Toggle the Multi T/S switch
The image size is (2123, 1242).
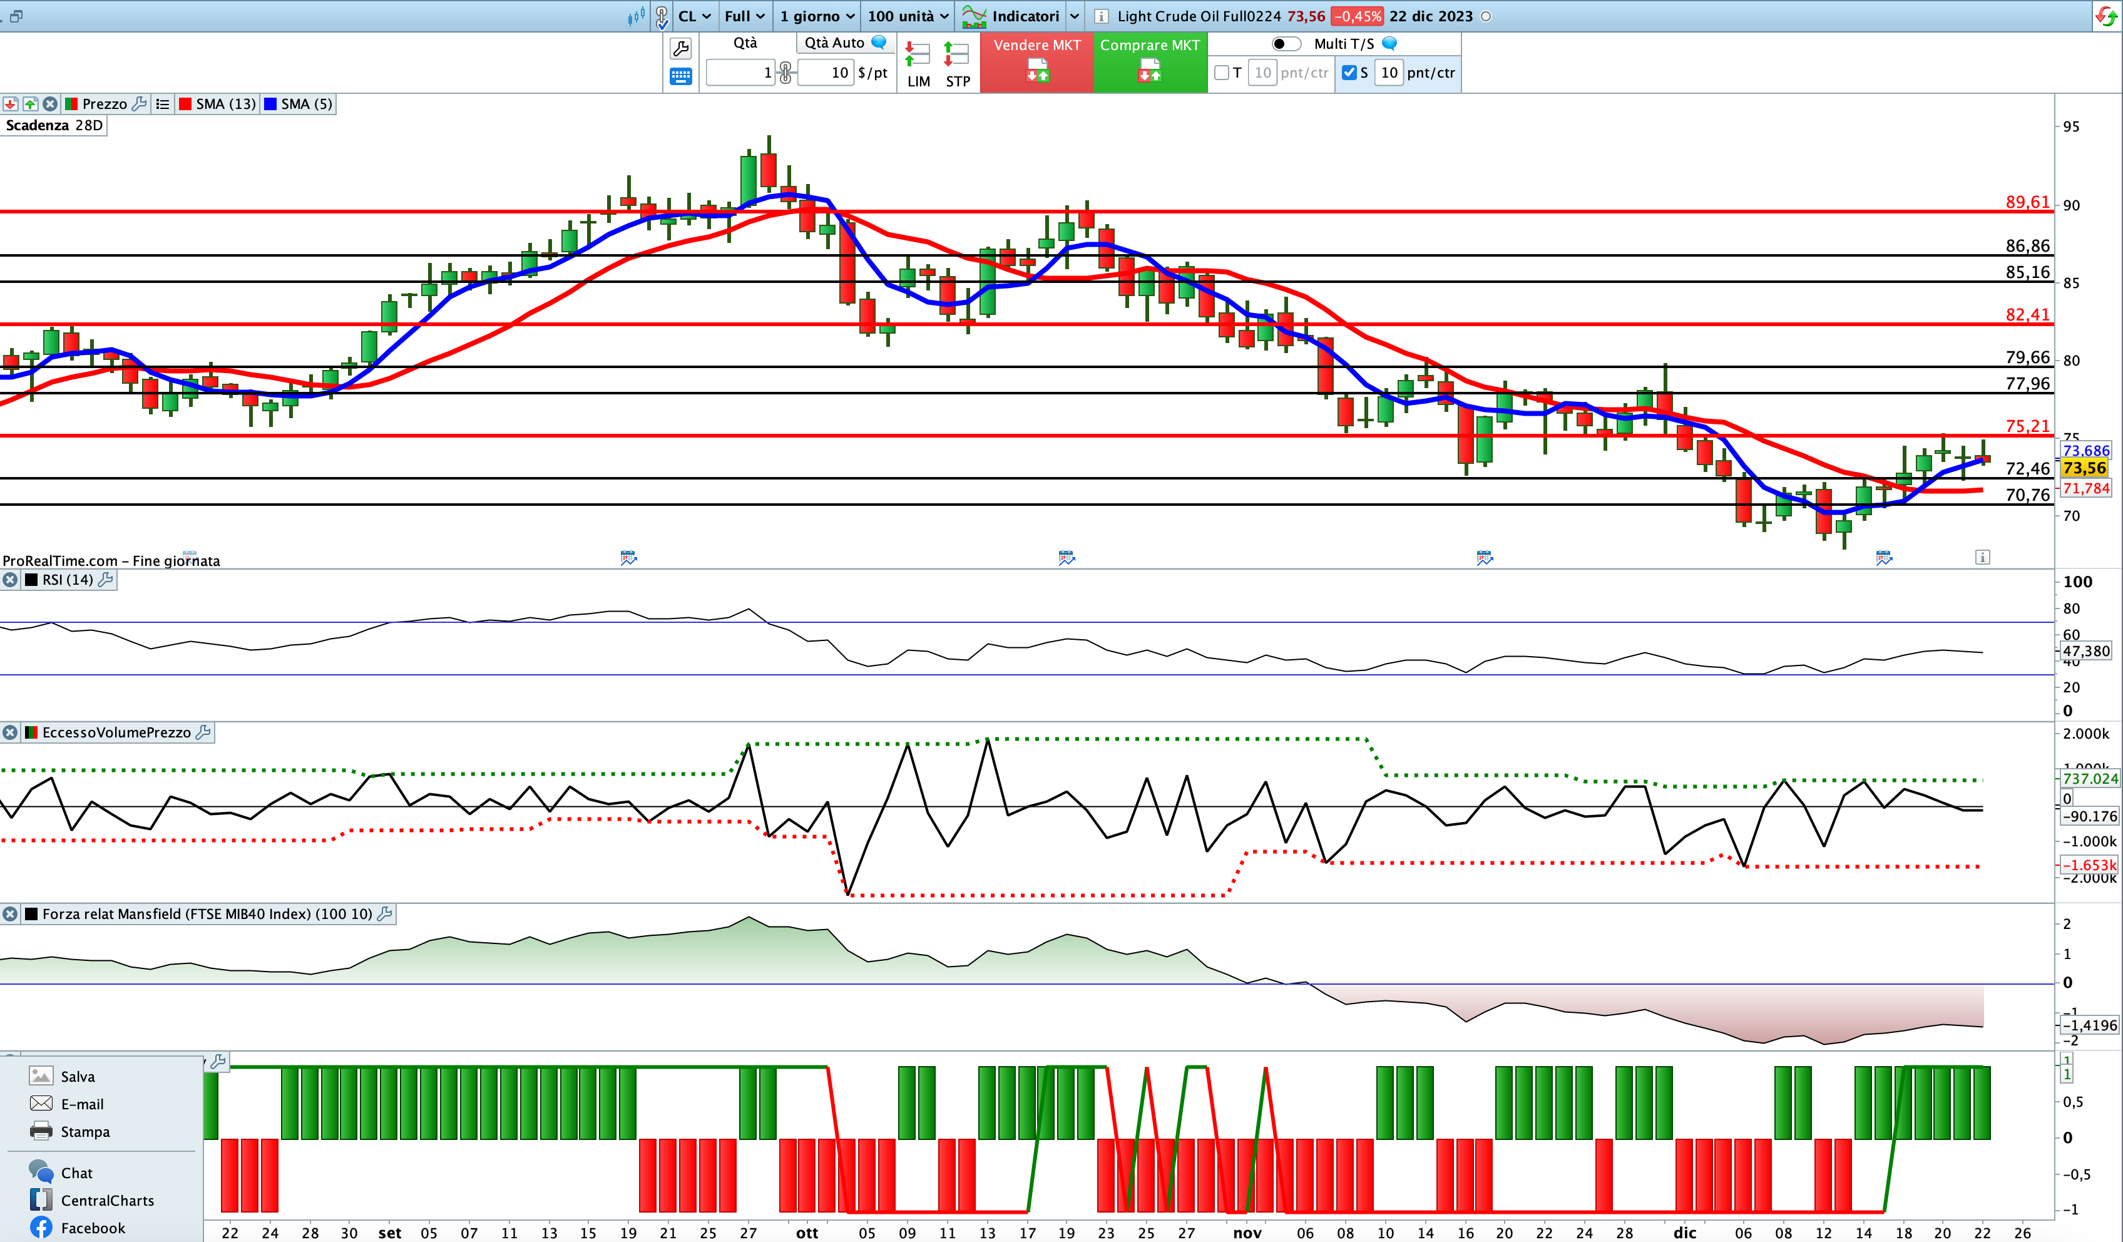tap(1286, 44)
